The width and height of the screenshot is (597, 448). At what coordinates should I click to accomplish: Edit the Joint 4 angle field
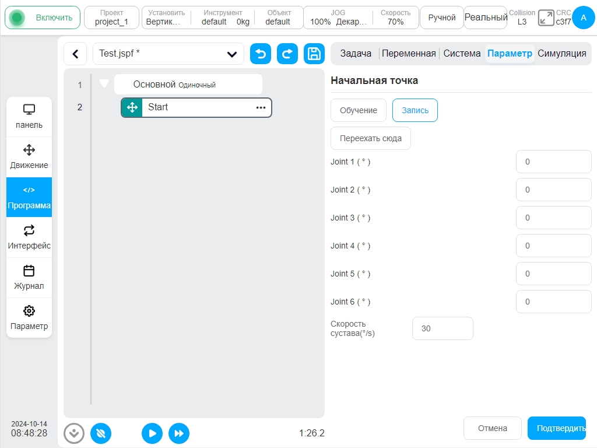(x=554, y=246)
